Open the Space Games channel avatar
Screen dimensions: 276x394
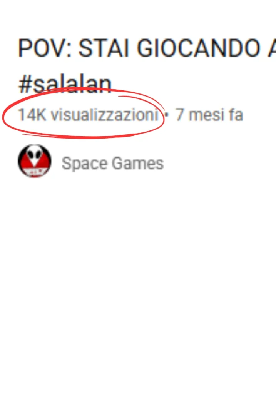point(35,161)
